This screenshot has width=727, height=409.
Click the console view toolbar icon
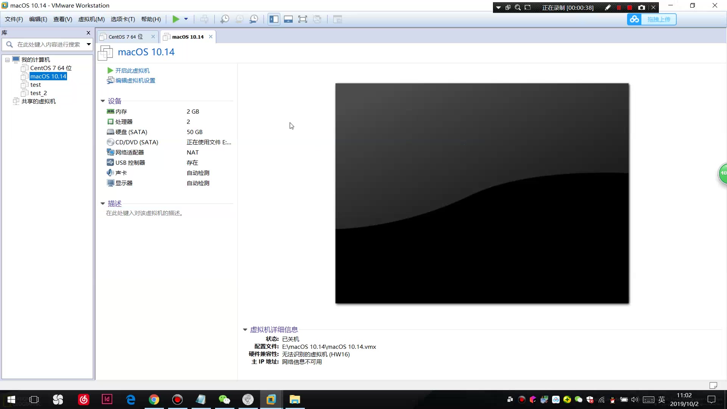pos(337,19)
